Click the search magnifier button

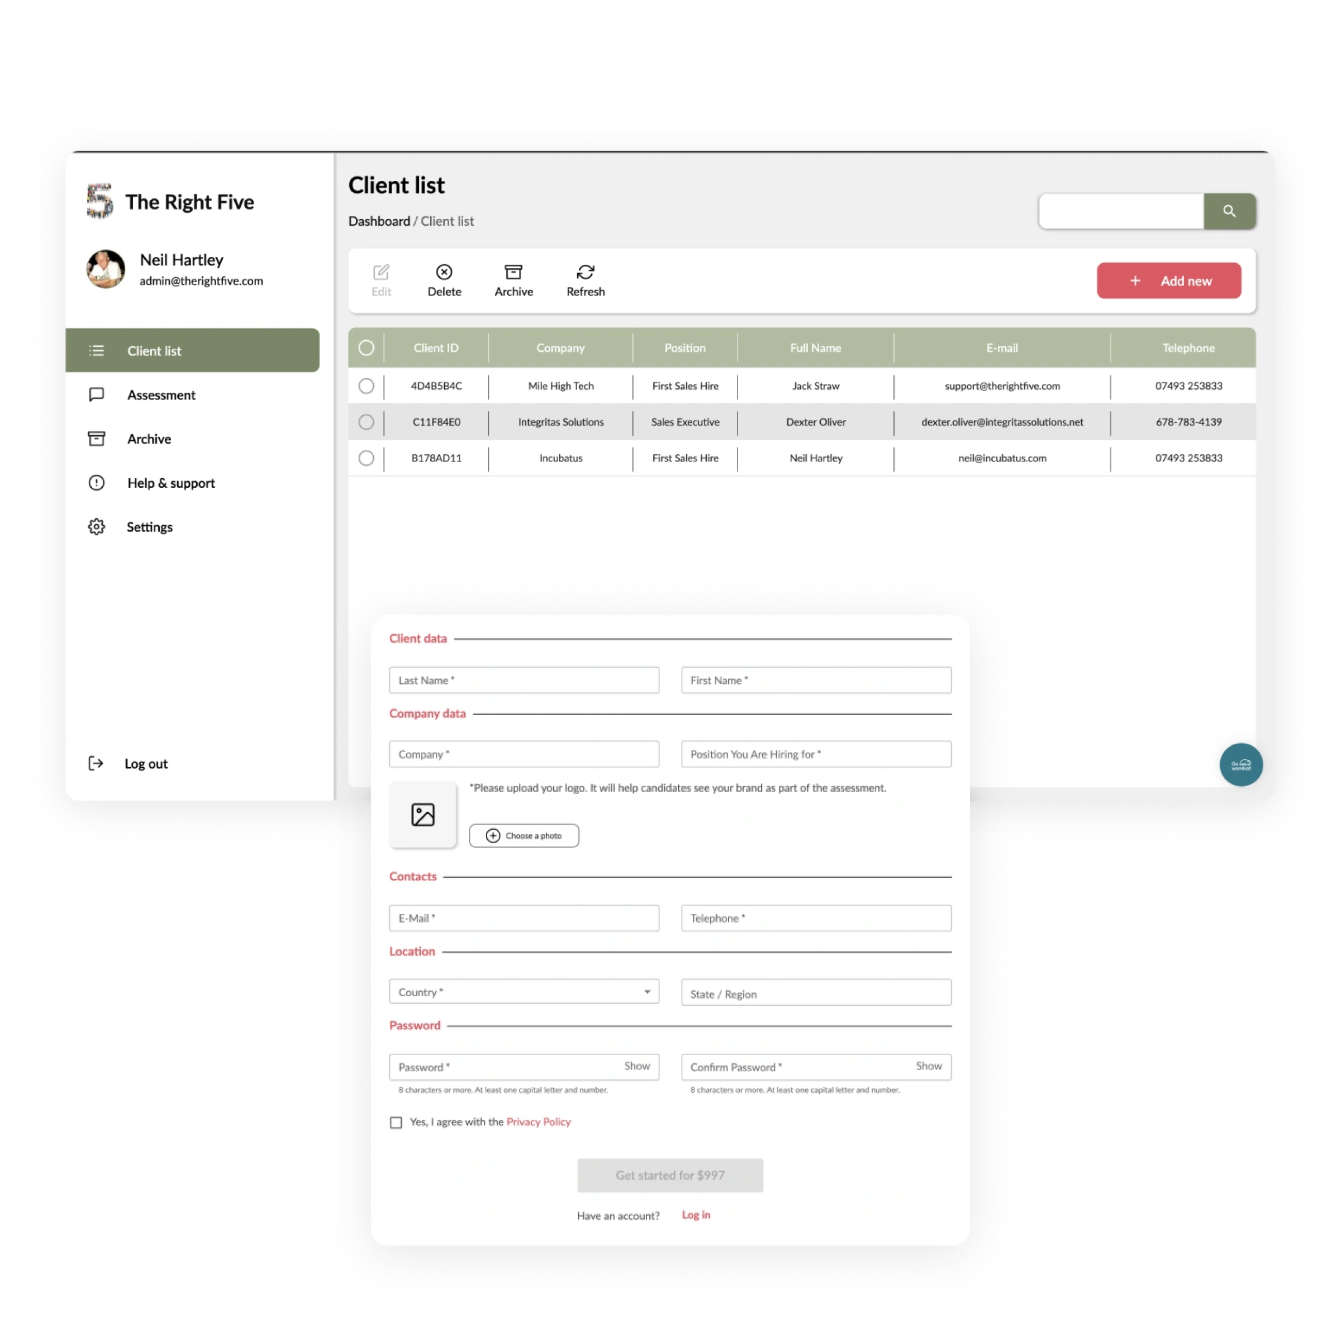click(x=1229, y=211)
